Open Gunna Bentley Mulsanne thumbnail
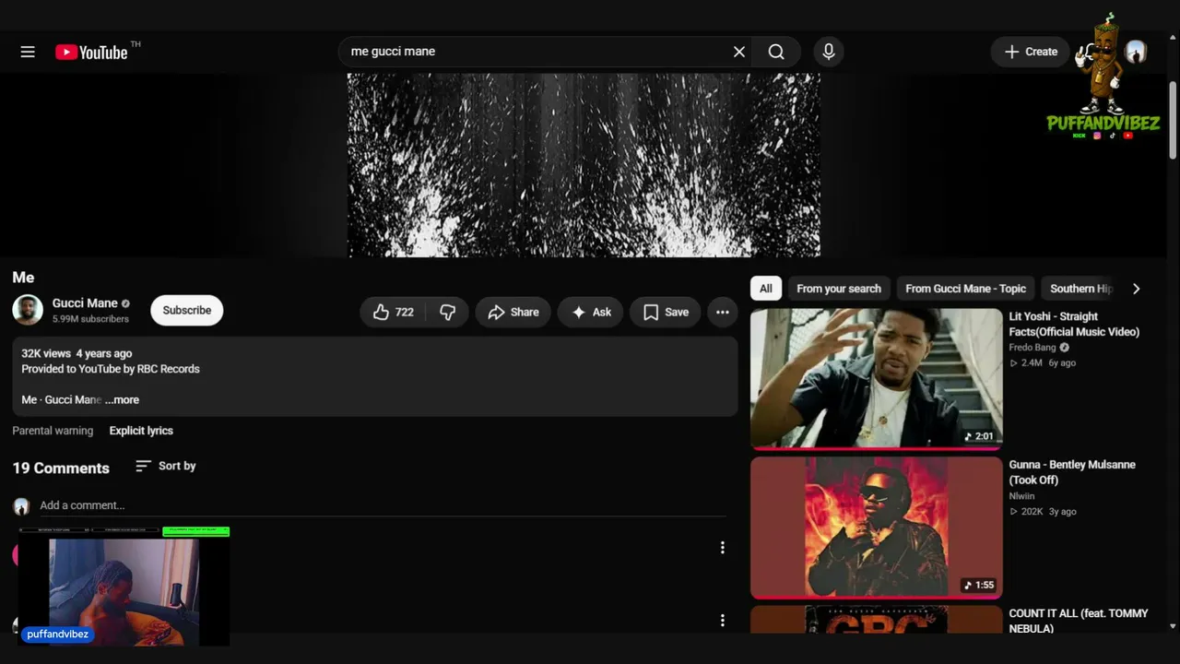Screen dimensions: 1180x664 (876, 528)
